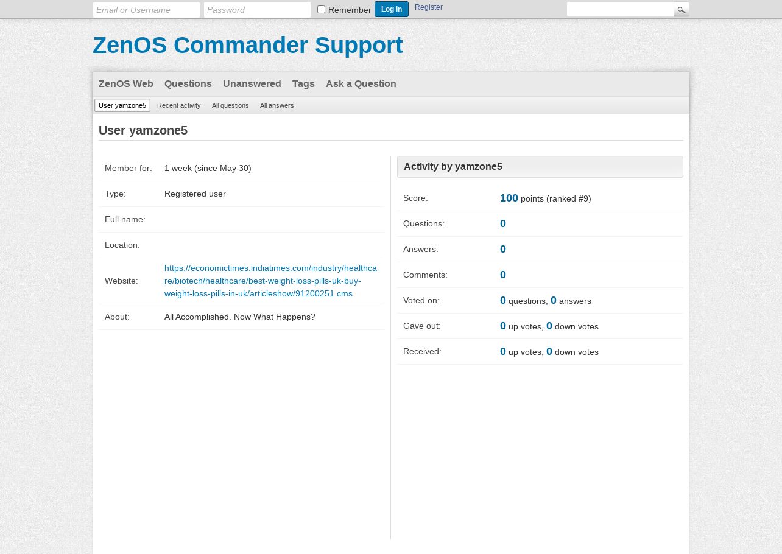Go to the ZenOS Web menu item

126,84
